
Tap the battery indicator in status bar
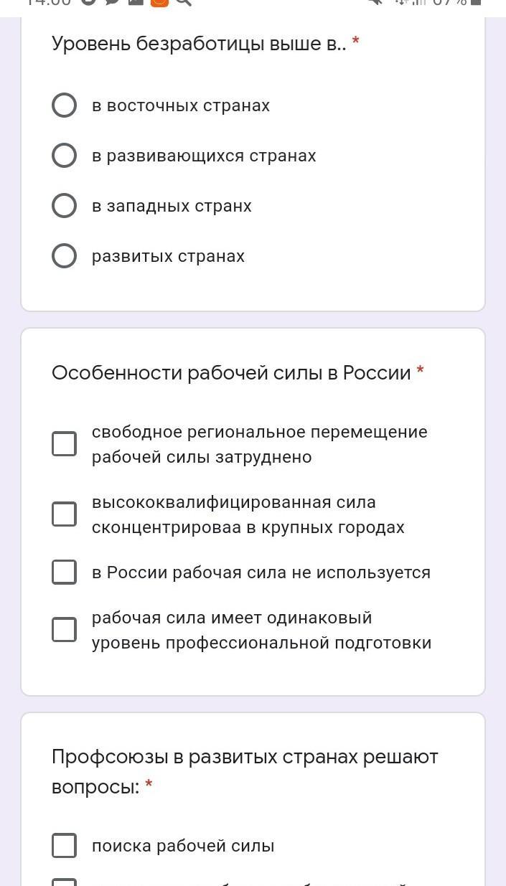click(475, 2)
